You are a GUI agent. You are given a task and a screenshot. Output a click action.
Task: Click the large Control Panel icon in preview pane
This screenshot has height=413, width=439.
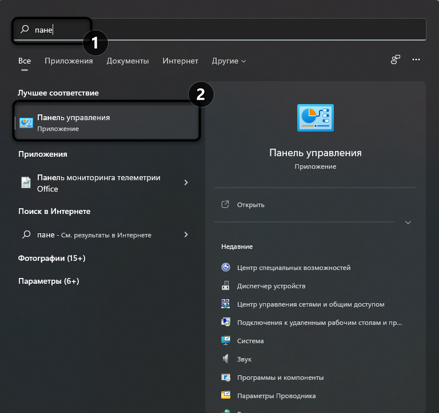tap(316, 118)
